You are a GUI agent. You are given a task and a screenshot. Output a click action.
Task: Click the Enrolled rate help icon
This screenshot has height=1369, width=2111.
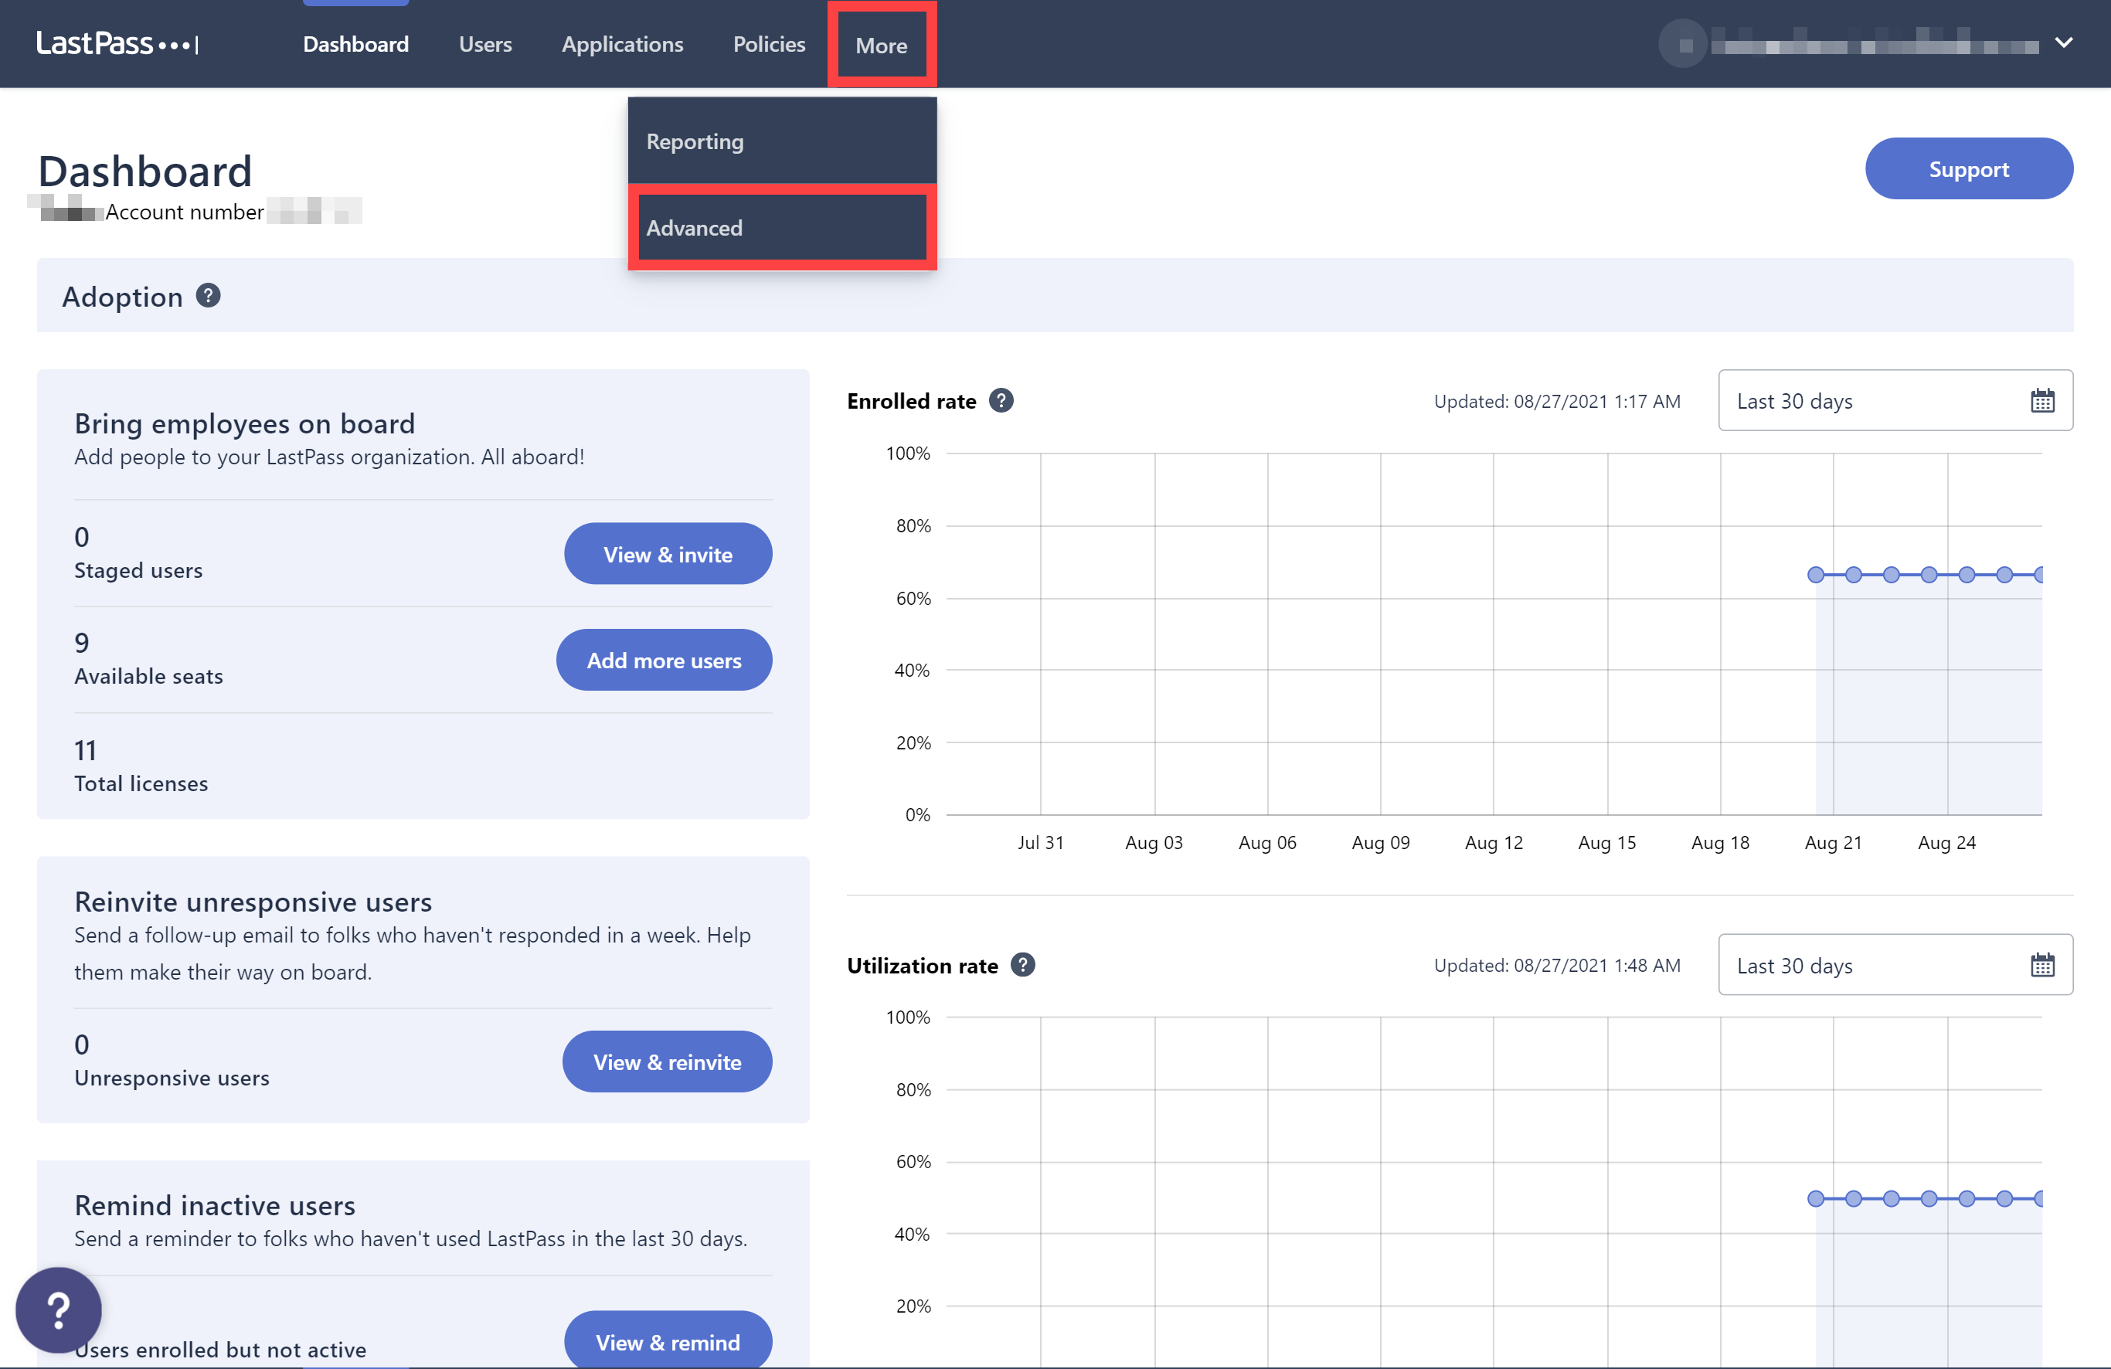(1001, 401)
